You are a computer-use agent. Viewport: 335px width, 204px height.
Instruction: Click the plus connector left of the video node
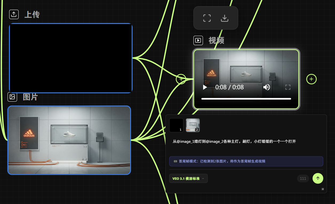coord(181,79)
